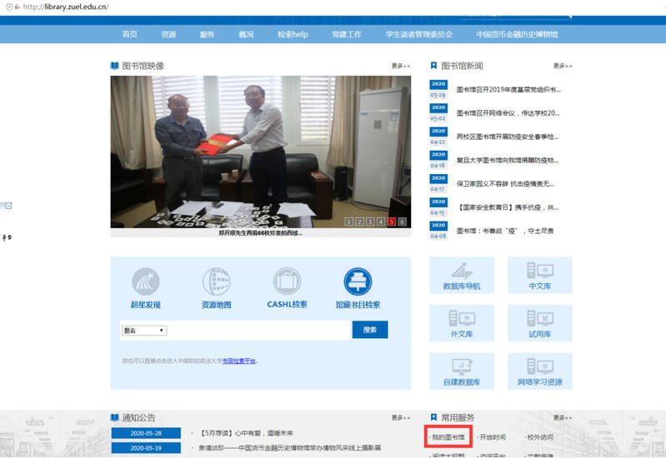666x458 pixels.
Task: Click the 2020 05-29 news date badge
Action: [438, 90]
